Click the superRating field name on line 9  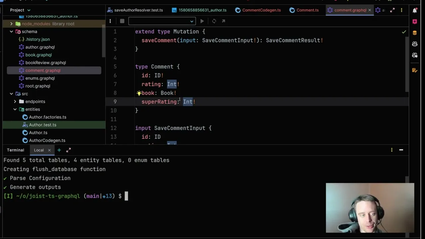point(159,102)
